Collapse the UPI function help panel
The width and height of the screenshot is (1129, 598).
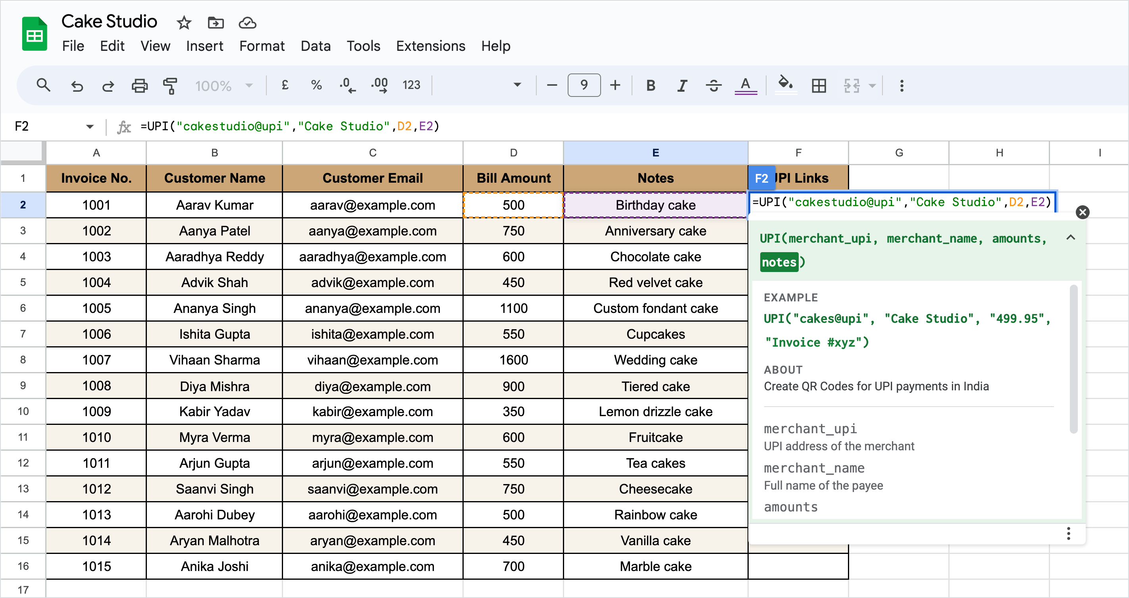click(x=1070, y=237)
